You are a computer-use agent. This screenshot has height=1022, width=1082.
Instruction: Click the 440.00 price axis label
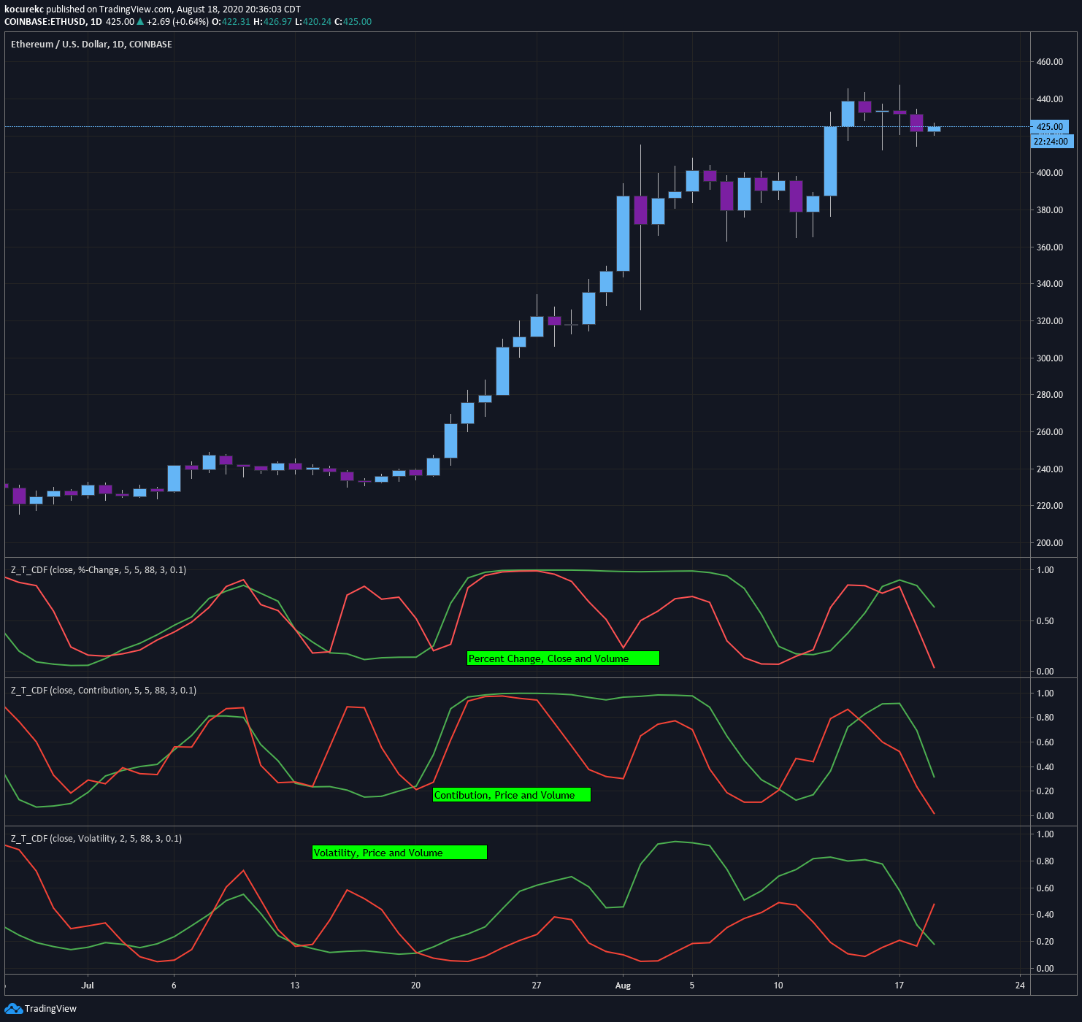[1050, 99]
